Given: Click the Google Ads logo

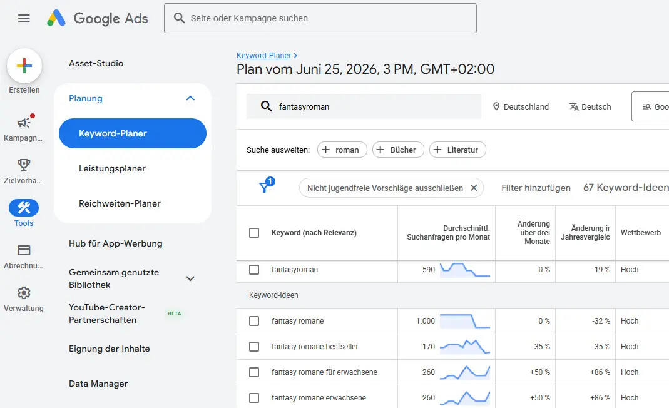Looking at the screenshot, I should [x=98, y=18].
